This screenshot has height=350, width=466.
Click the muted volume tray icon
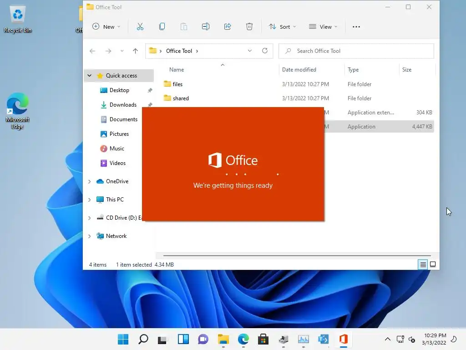[x=412, y=339]
